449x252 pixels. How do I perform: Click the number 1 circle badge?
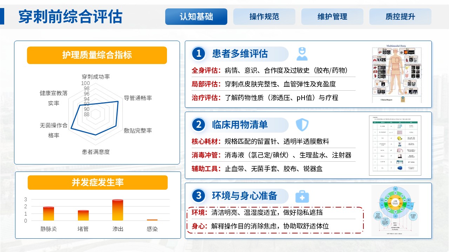pyautogui.click(x=199, y=54)
